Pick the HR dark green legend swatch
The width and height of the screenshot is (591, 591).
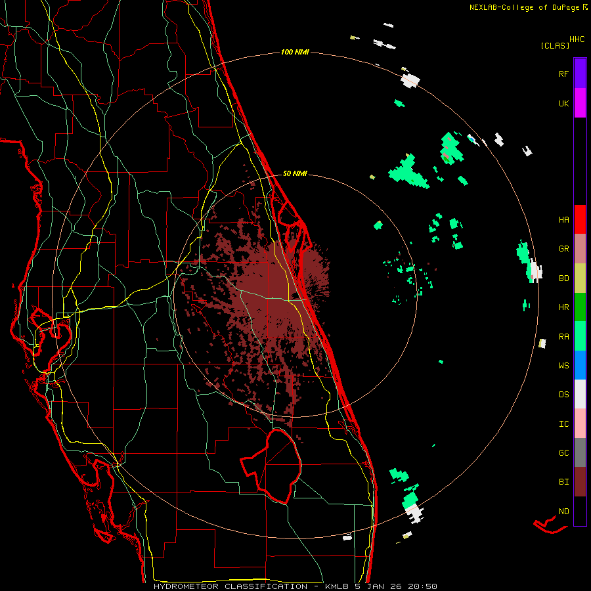(x=580, y=307)
